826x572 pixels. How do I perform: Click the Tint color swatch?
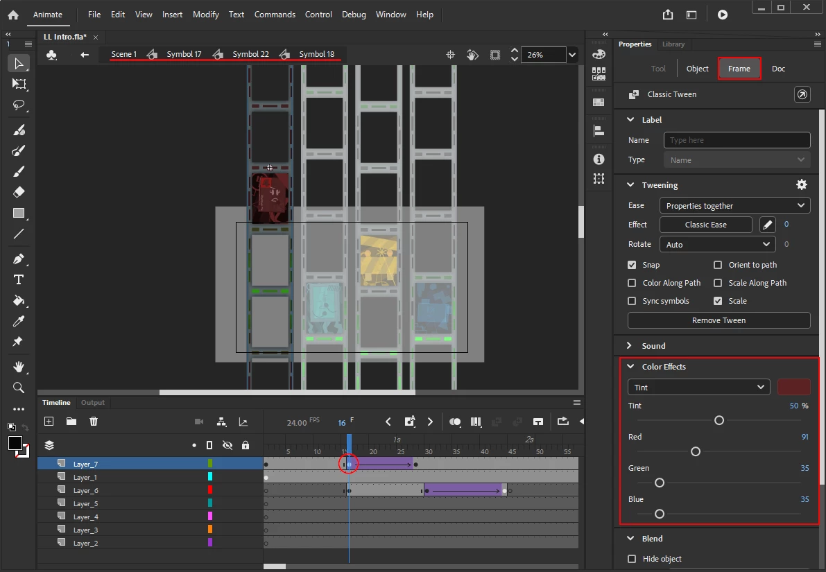point(793,388)
